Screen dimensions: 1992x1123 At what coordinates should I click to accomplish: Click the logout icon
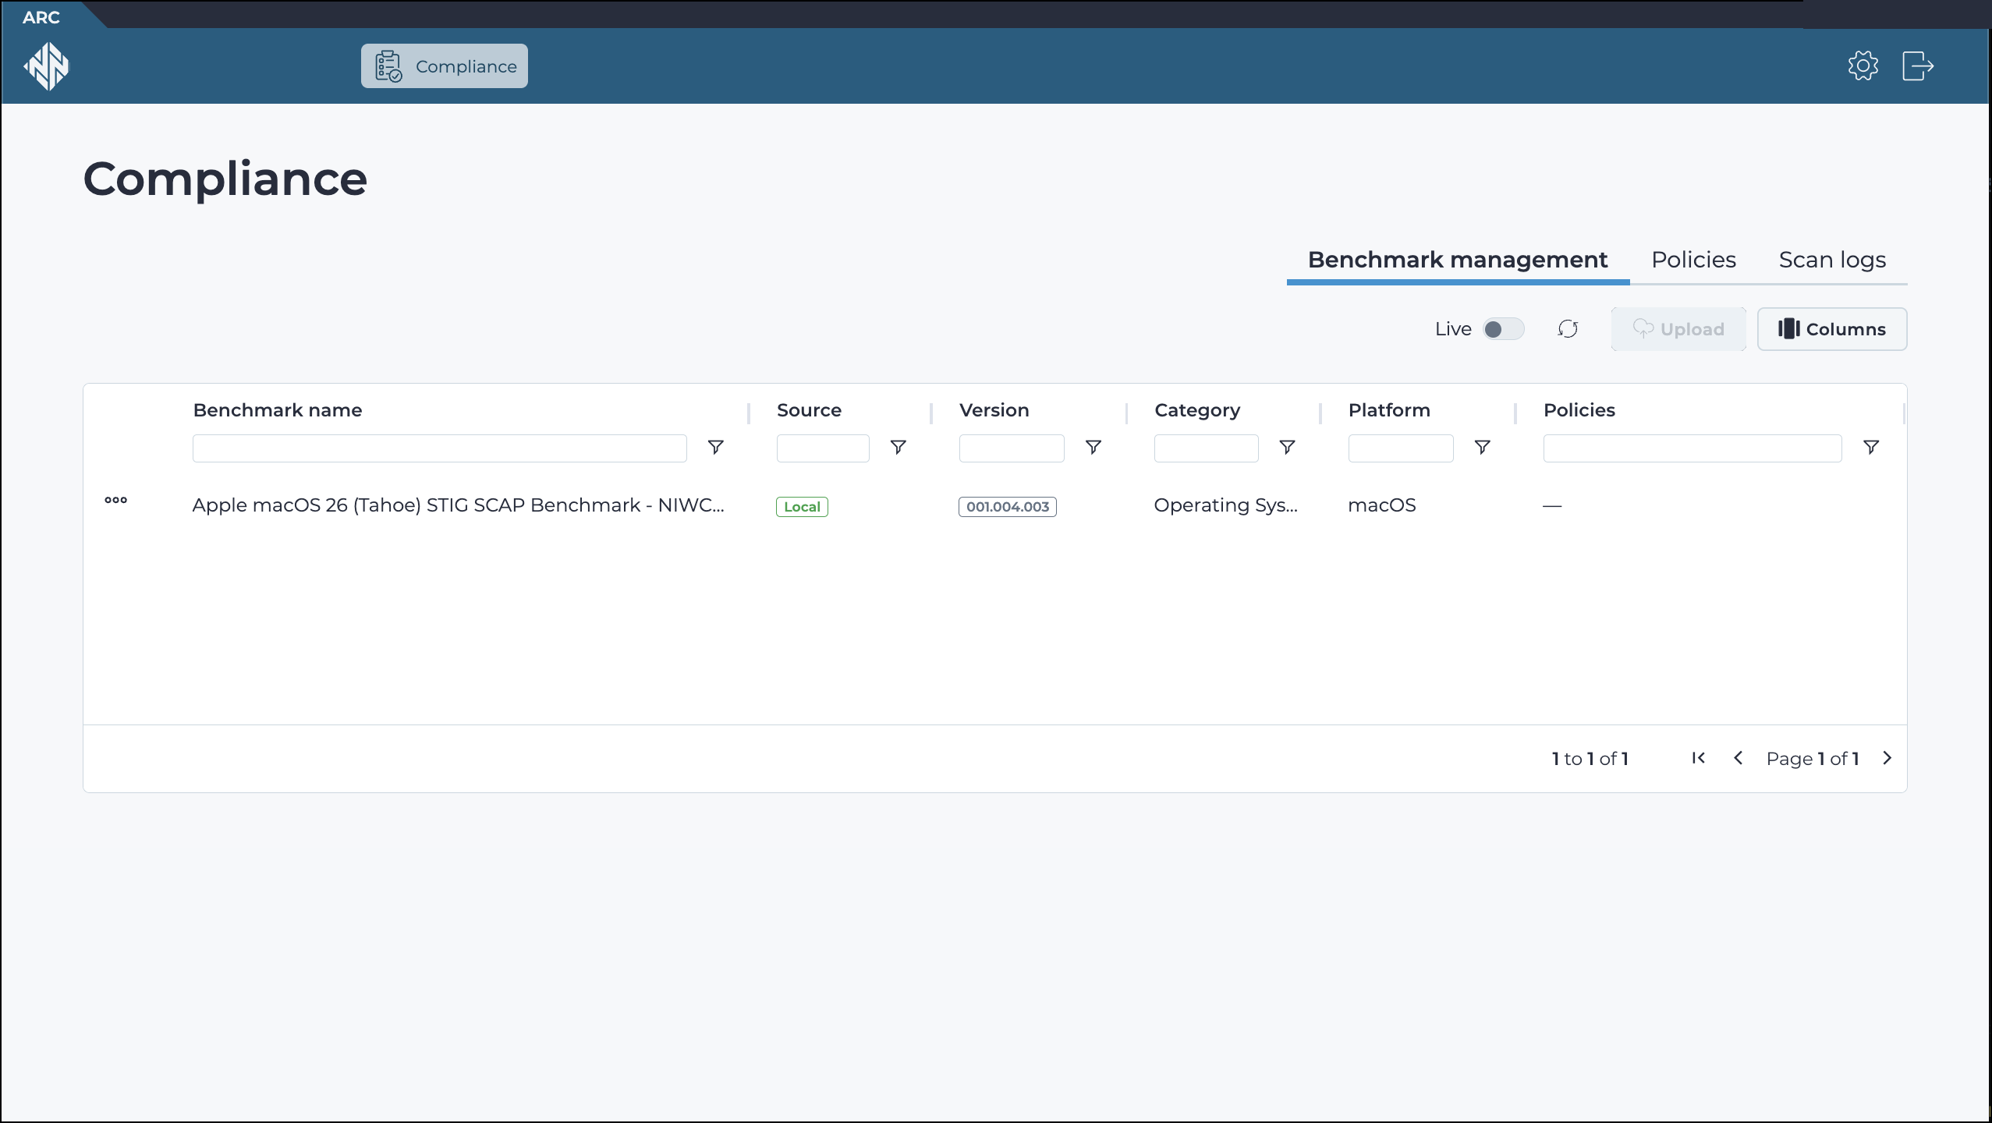pos(1918,66)
